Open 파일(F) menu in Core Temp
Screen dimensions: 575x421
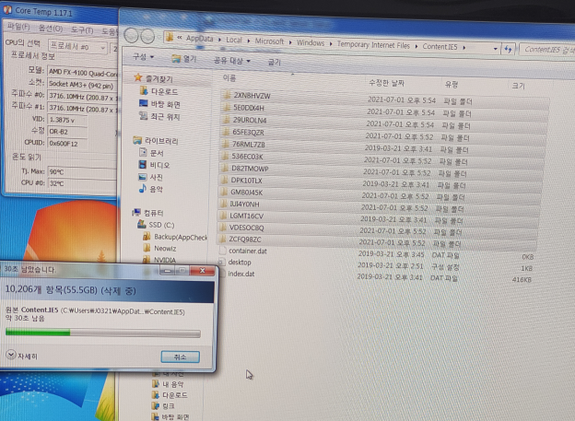[18, 27]
